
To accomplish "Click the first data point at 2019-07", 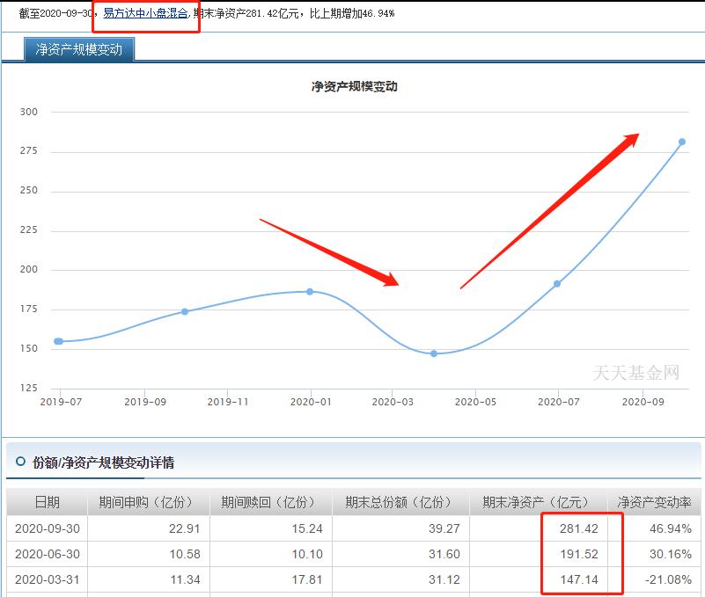I will [57, 340].
